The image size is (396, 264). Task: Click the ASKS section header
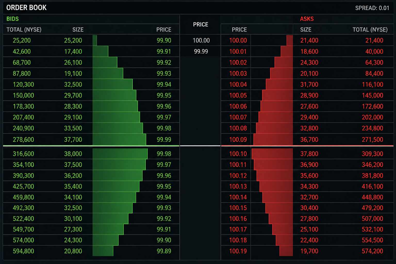click(x=307, y=19)
